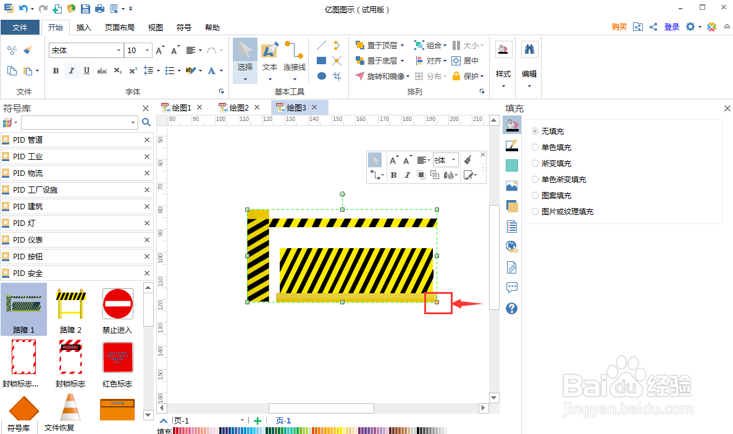Select the Rectangle shape tool
The width and height of the screenshot is (733, 434).
(x=321, y=61)
